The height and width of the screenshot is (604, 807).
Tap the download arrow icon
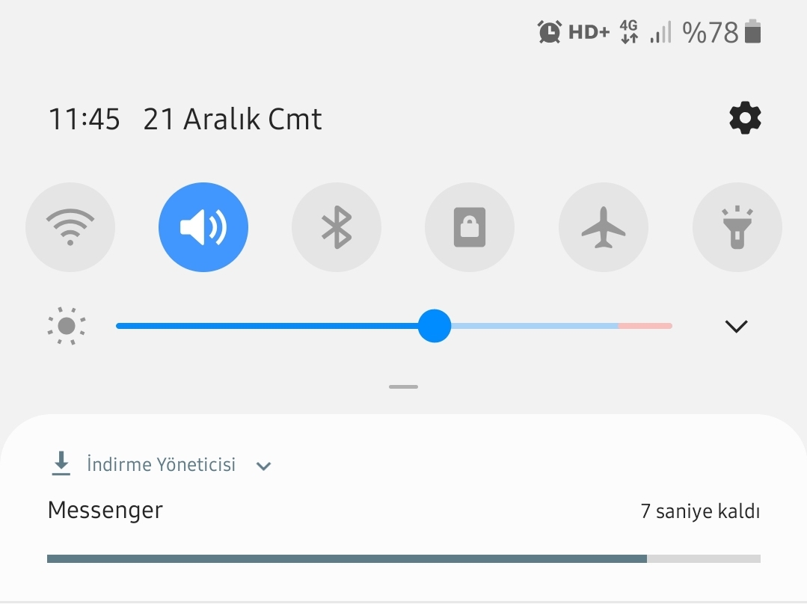coord(61,463)
